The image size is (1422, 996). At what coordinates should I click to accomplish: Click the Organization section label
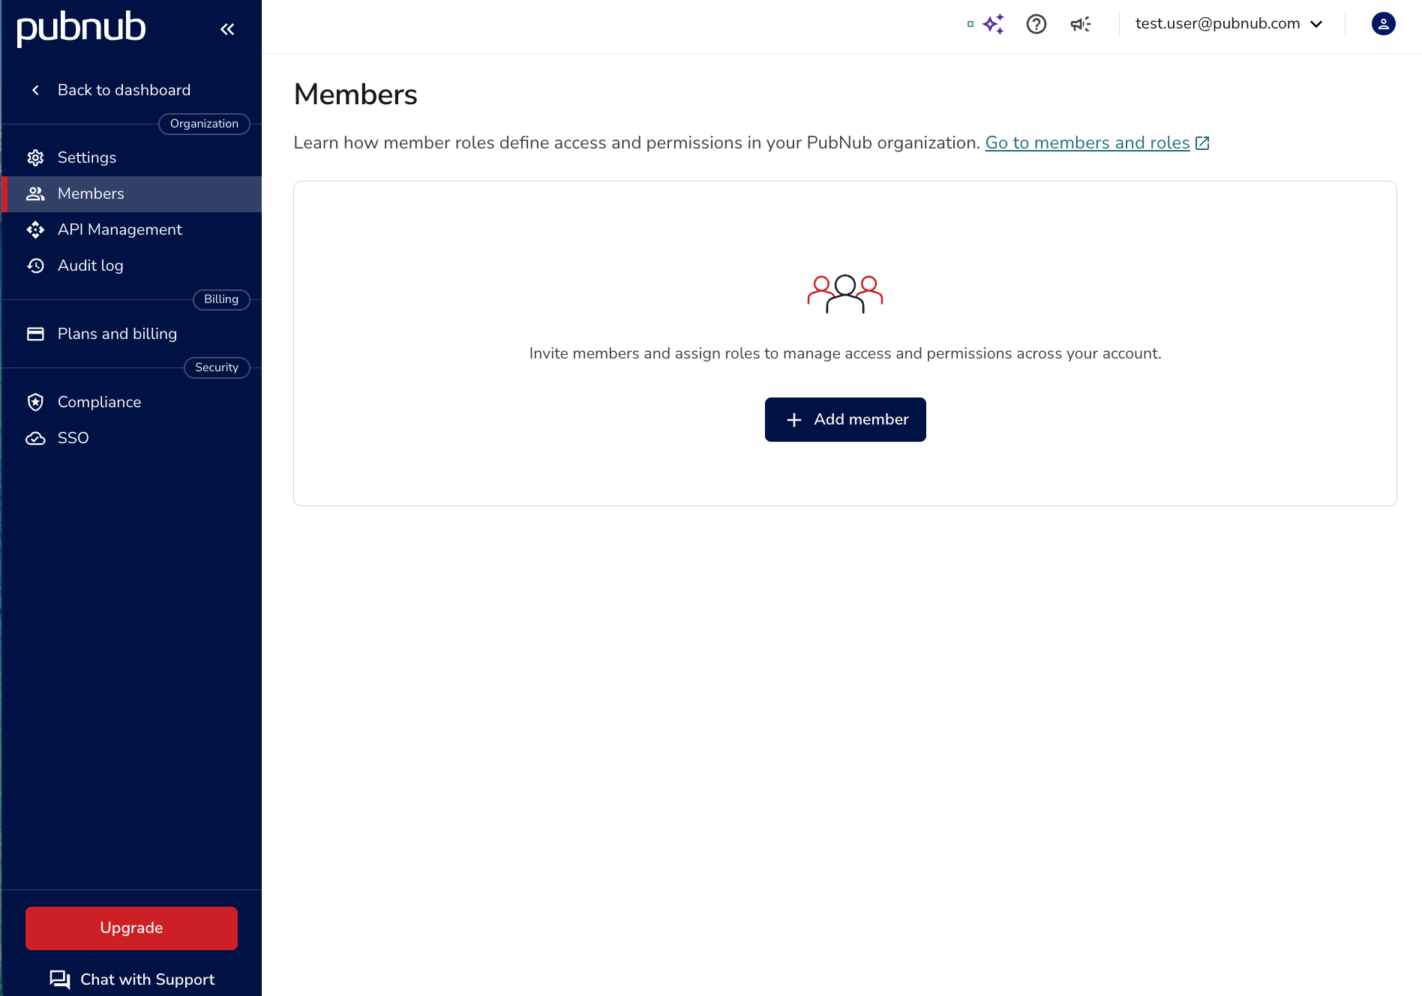pyautogui.click(x=204, y=124)
